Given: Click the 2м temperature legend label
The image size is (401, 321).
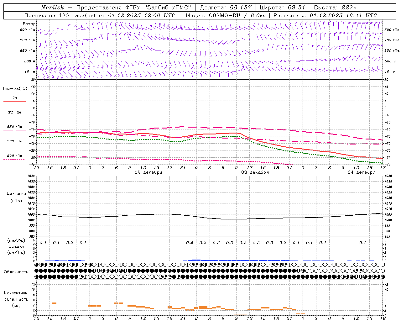Looking at the screenshot, I should (15, 98).
